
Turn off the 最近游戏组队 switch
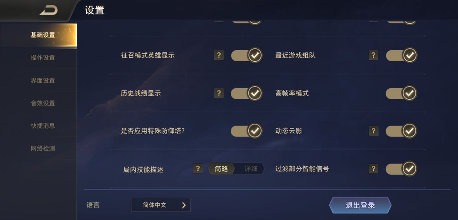401,55
